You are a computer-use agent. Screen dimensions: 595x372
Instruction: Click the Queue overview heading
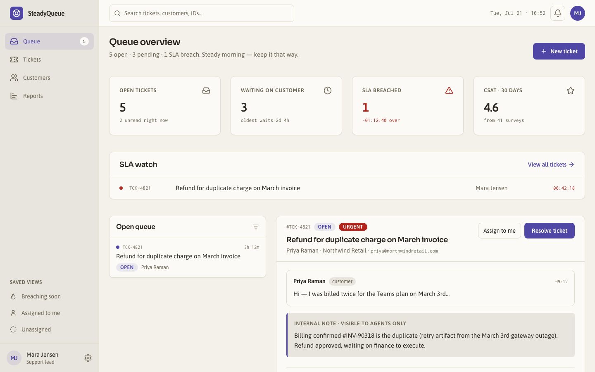[x=145, y=42]
